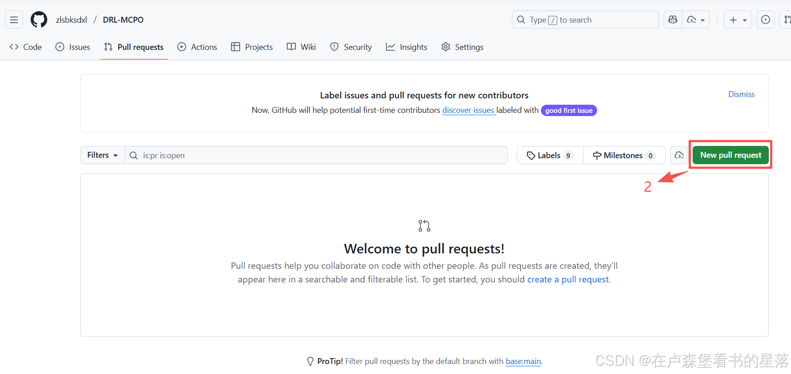The image size is (791, 374).
Task: Open the DRL-MCPO repository link
Action: pyautogui.click(x=123, y=20)
